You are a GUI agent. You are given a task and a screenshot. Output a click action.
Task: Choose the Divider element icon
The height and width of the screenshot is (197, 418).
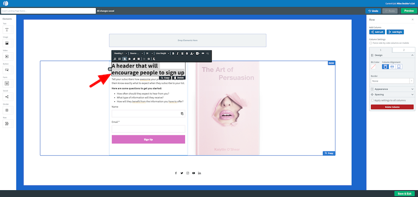coord(7,110)
